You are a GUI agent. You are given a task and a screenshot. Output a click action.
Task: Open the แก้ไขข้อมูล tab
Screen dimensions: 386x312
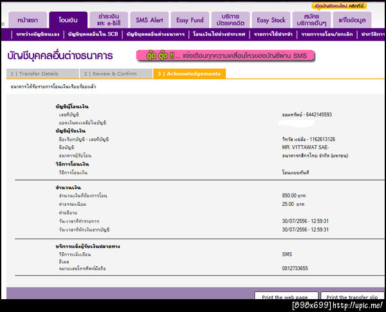(352, 20)
